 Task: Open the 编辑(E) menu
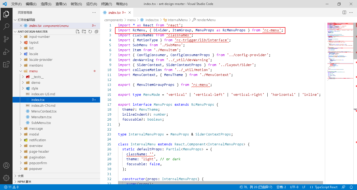click(x=31, y=4)
